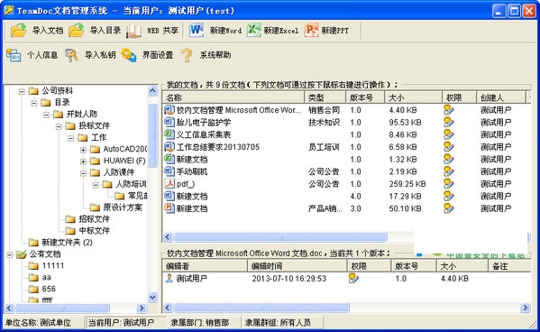The width and height of the screenshot is (540, 332).
Task: Click Word icon of 胎儿电子监护学
Action: (169, 122)
